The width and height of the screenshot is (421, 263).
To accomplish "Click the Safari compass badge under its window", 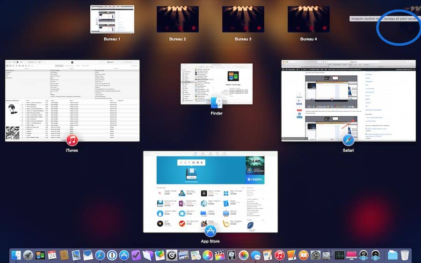I will click(348, 140).
